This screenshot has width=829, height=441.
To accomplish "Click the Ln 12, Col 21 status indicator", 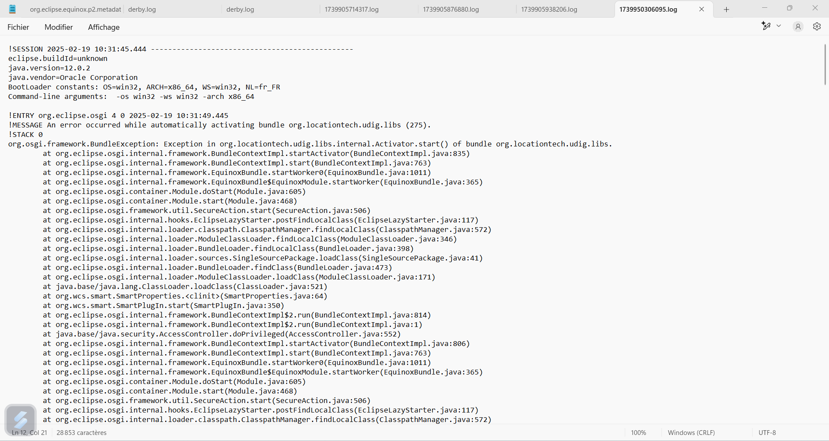I will pos(30,432).
